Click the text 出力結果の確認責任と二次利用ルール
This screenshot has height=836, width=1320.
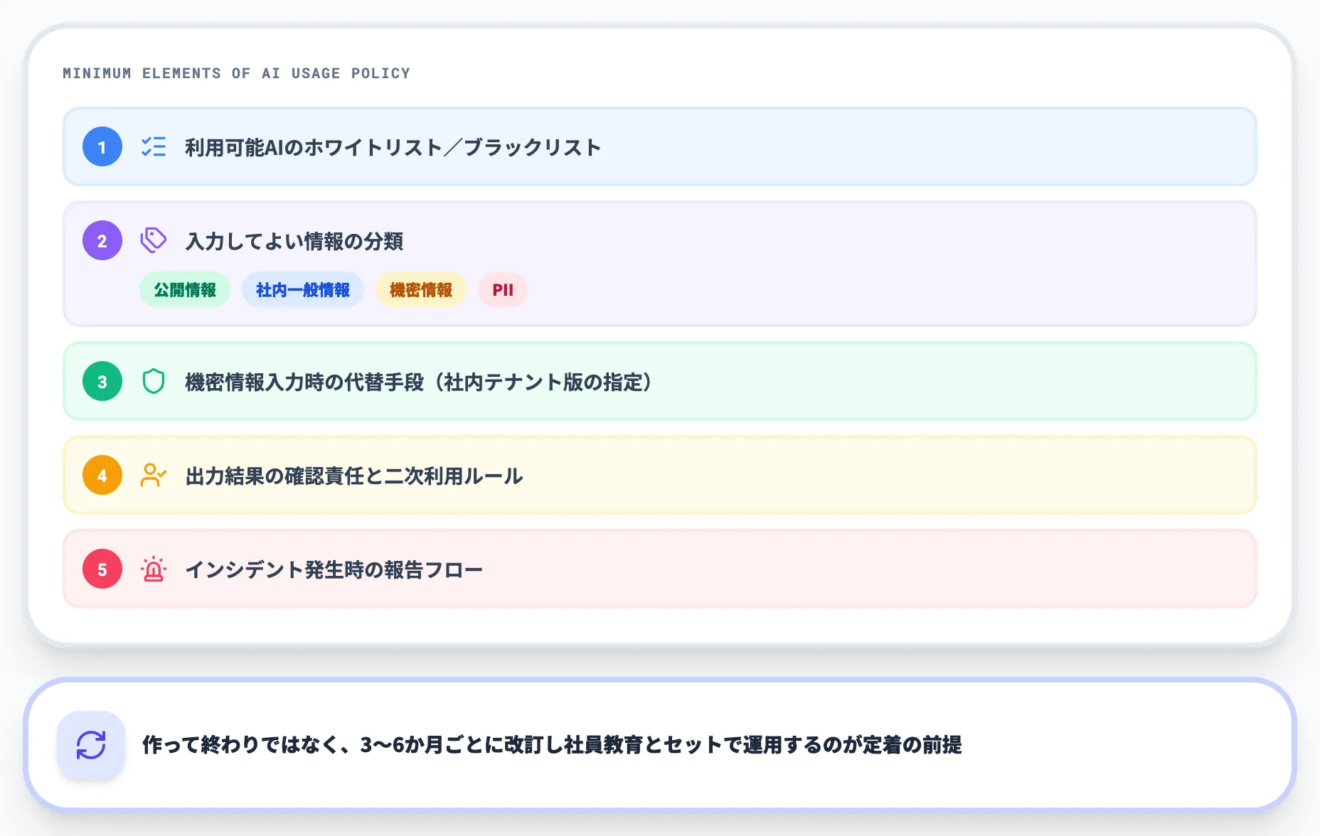click(354, 476)
